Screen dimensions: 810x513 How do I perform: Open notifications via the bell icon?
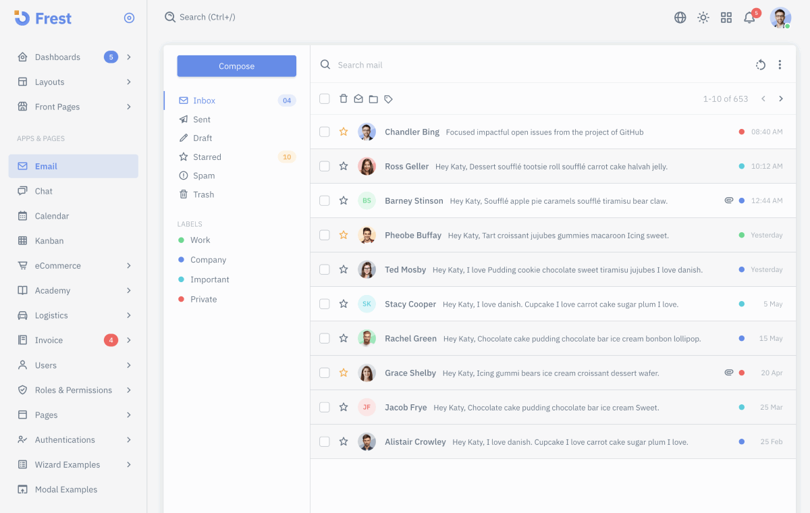(749, 18)
